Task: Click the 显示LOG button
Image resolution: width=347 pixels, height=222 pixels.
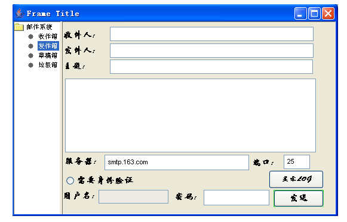Action: pyautogui.click(x=296, y=179)
